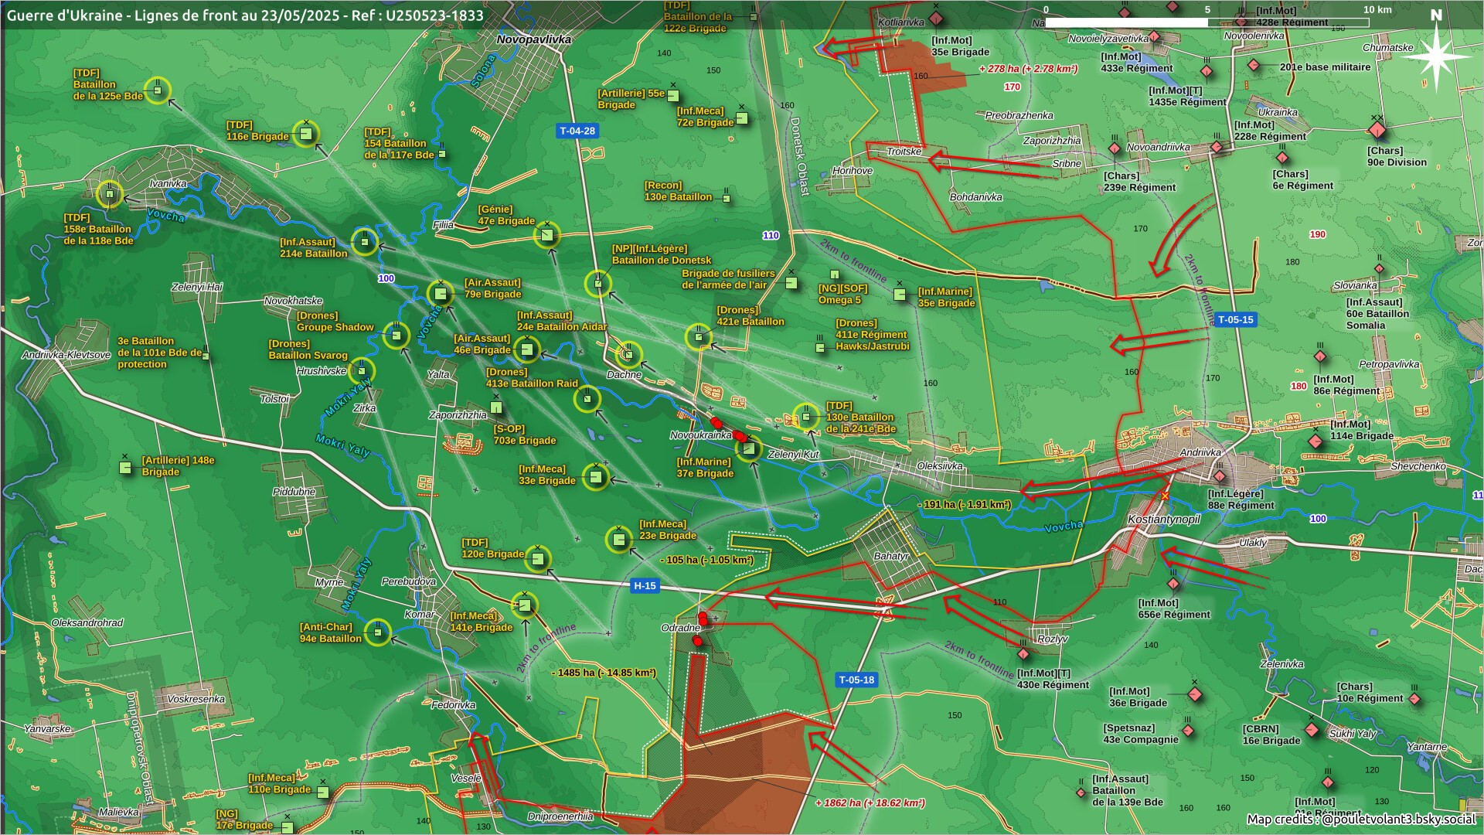
Task: Click the 421e Bataillon drones marker
Action: pos(699,337)
